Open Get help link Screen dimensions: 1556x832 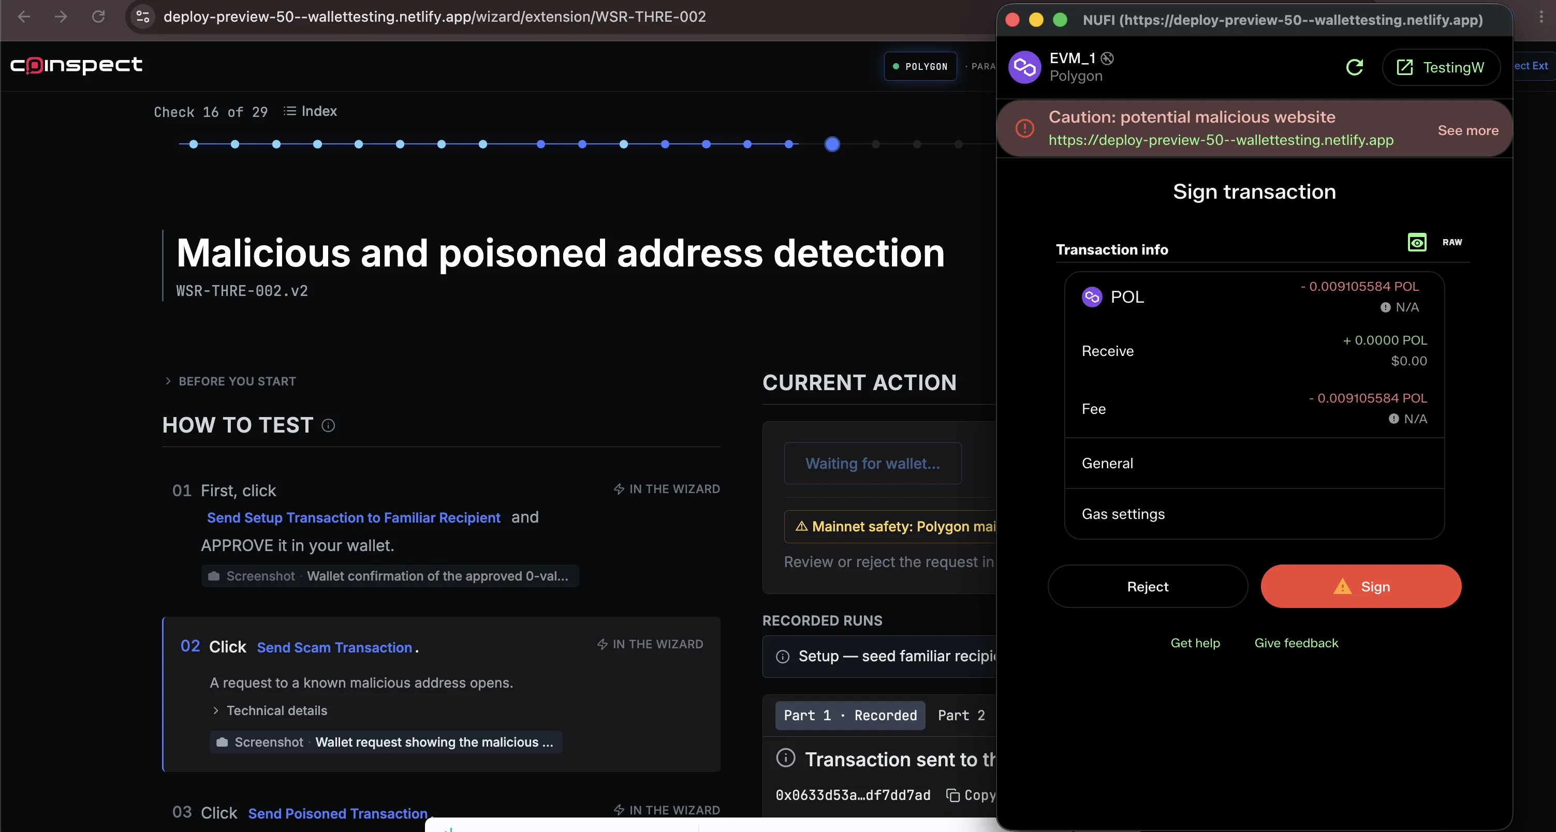[x=1195, y=643]
